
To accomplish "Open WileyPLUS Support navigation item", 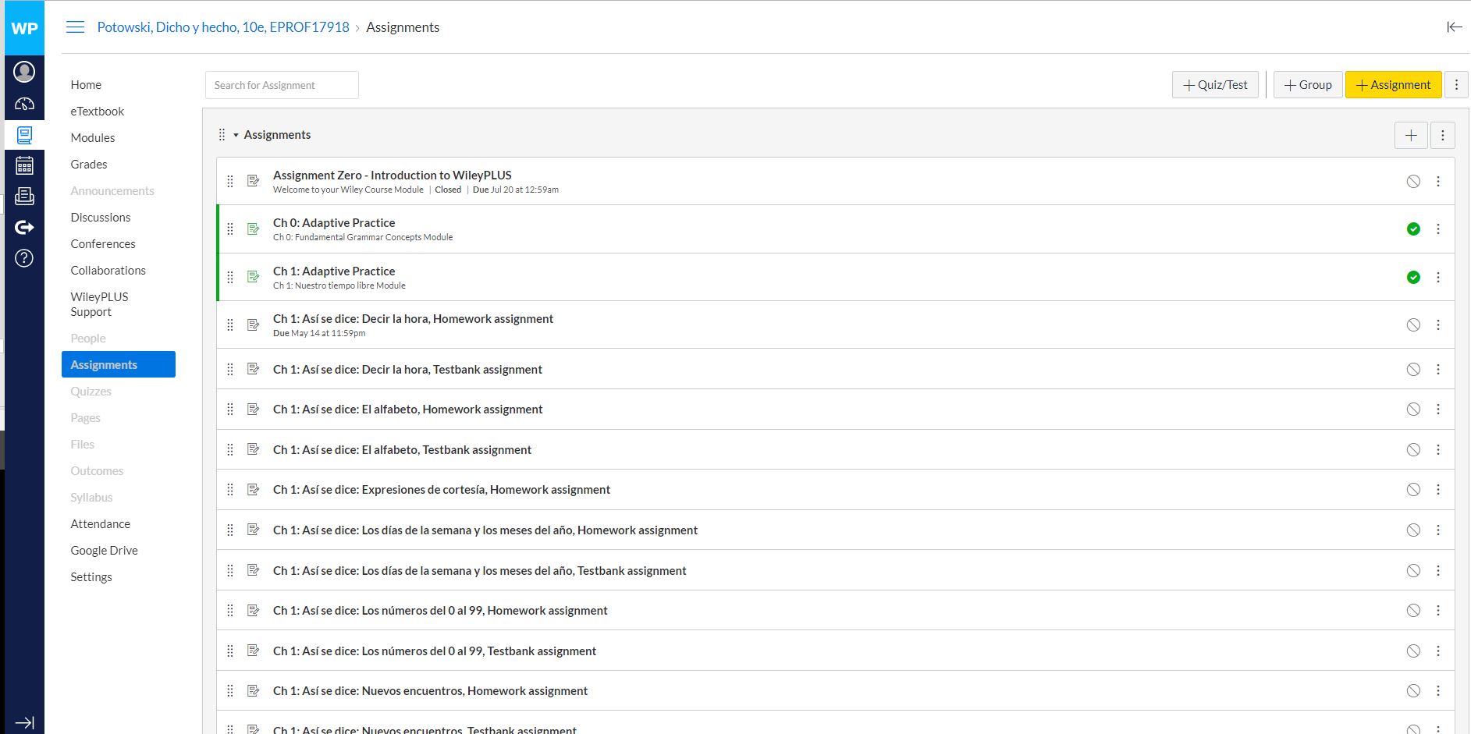I will pyautogui.click(x=100, y=304).
